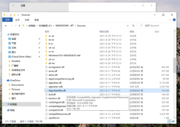Expand the ribbon with the chevron
The width and height of the screenshot is (180, 127).
[x=170, y=20]
